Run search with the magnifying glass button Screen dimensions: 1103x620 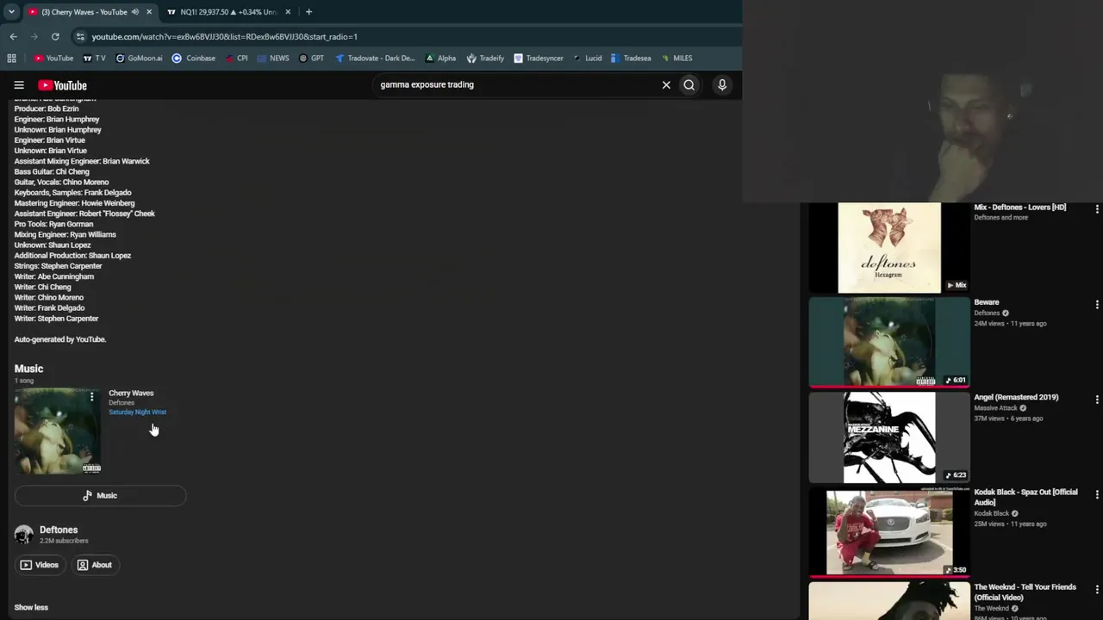(x=689, y=85)
